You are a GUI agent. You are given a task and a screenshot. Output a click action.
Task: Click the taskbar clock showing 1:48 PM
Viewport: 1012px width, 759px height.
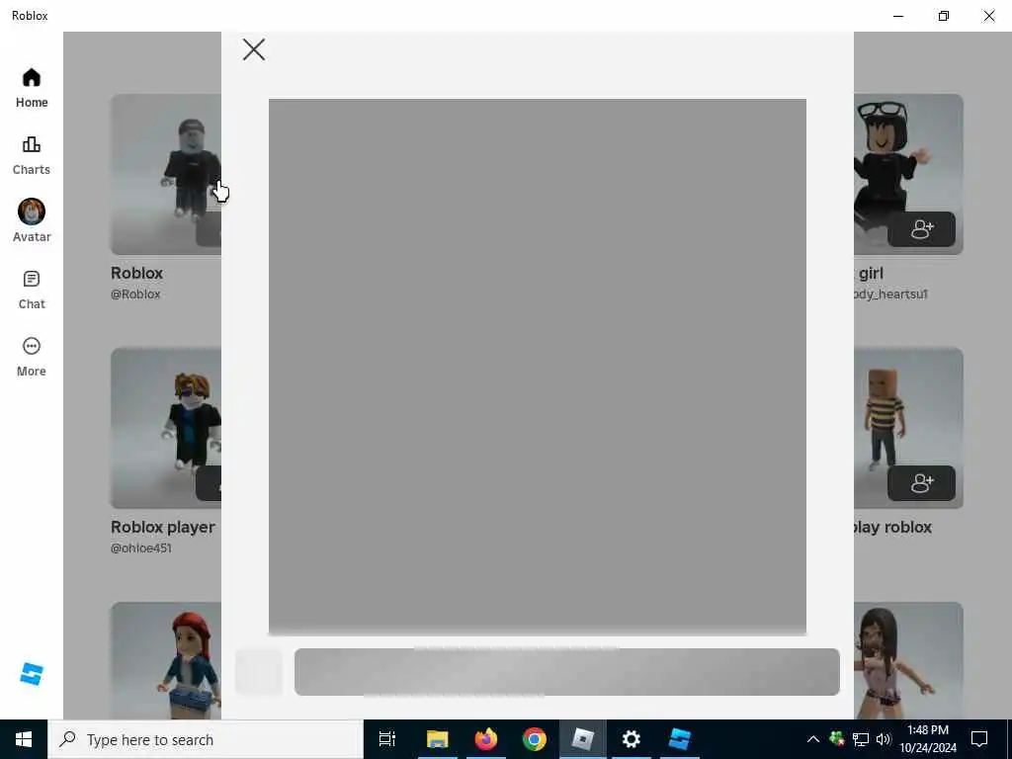tap(928, 739)
